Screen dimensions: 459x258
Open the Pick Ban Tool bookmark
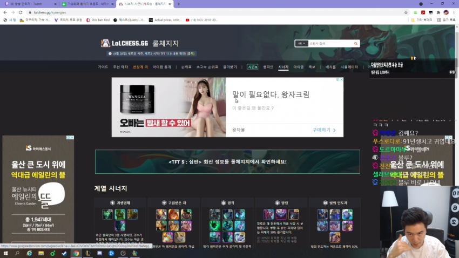tap(98, 20)
